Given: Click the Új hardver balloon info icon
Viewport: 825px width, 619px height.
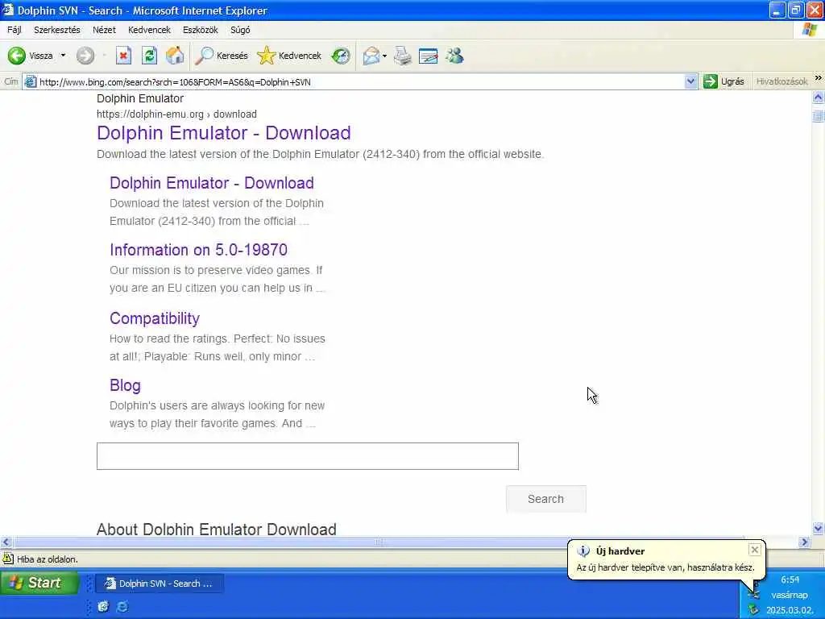Looking at the screenshot, I should click(x=583, y=551).
